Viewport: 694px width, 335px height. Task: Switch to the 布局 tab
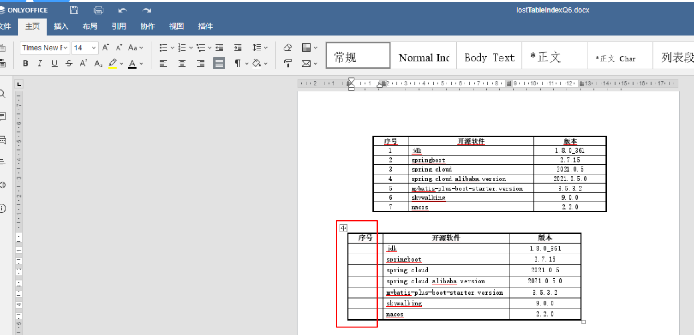click(90, 26)
